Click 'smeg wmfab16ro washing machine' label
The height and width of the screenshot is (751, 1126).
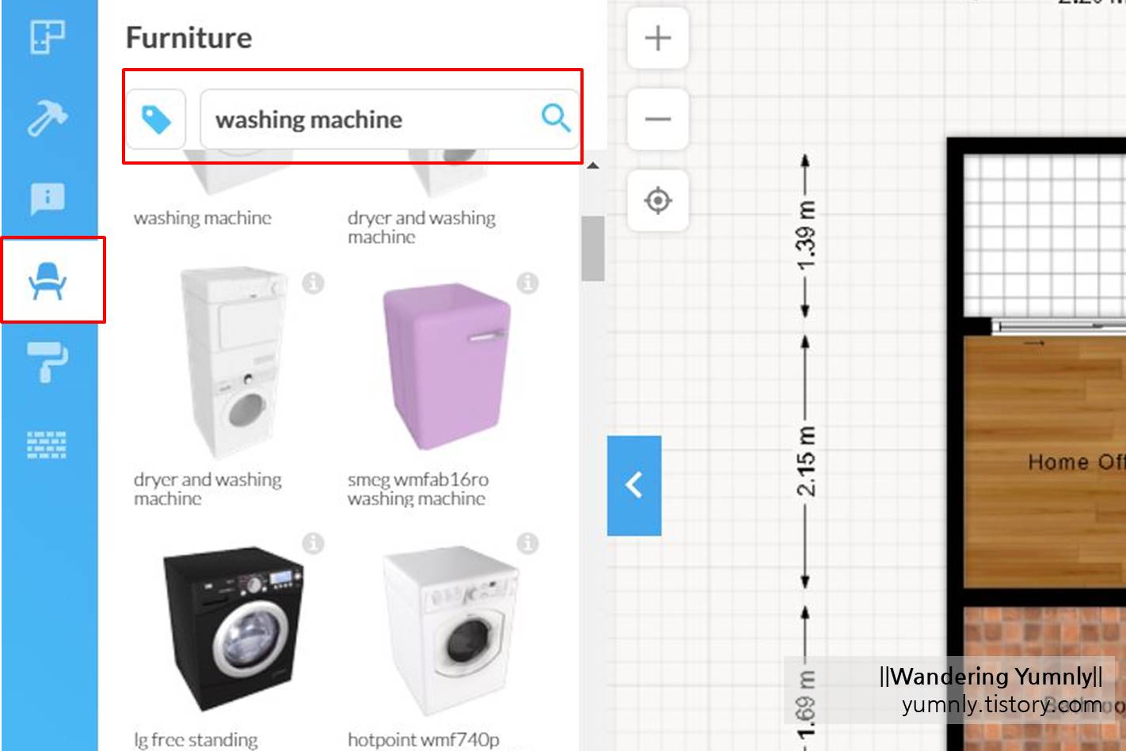pyautogui.click(x=417, y=489)
